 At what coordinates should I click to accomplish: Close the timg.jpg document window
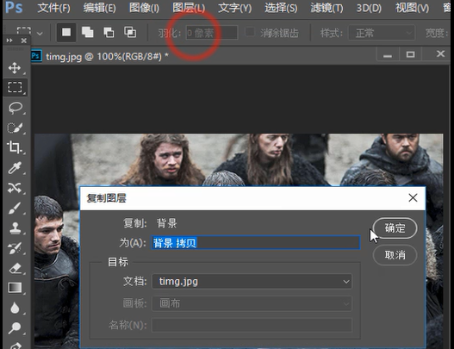point(440,54)
